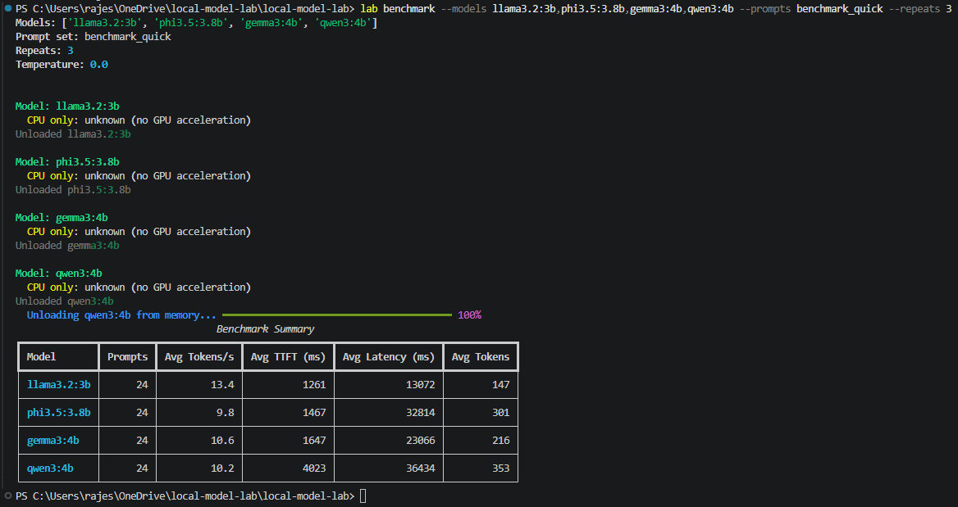Screen dimensions: 958x507
Task: Click the '1647' TTFT cell
Action: coord(314,441)
